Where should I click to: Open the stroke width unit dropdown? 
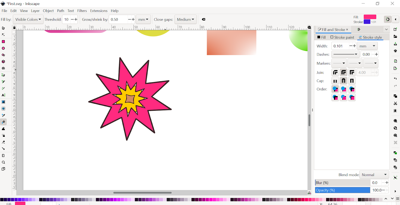pos(367,46)
